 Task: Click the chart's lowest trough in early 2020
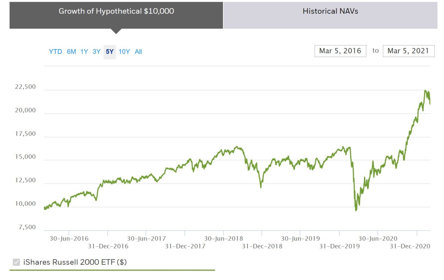pos(356,210)
